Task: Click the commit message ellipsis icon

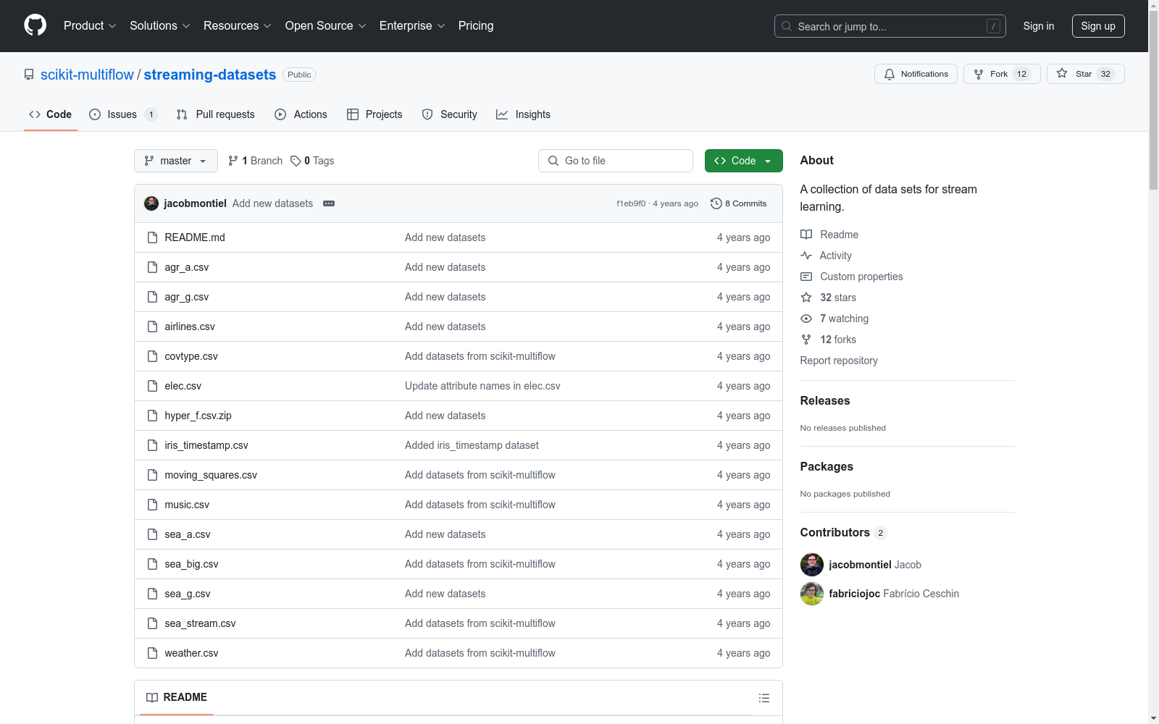Action: click(x=329, y=203)
